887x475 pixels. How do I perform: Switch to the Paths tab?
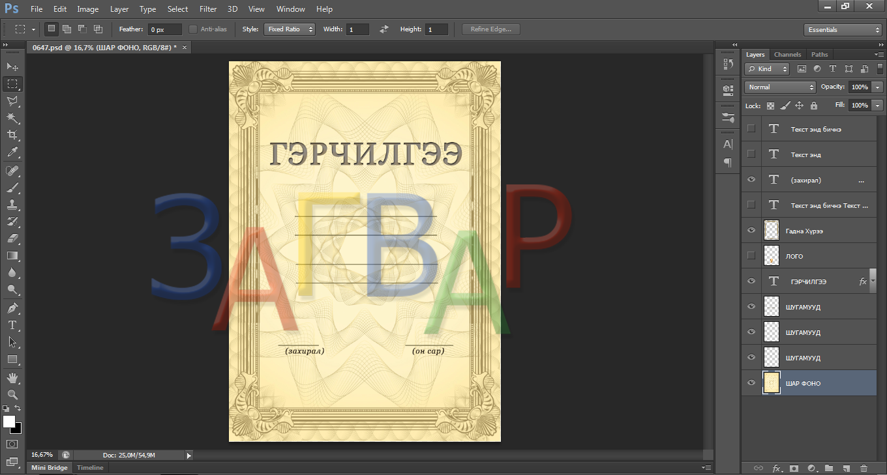tap(820, 55)
